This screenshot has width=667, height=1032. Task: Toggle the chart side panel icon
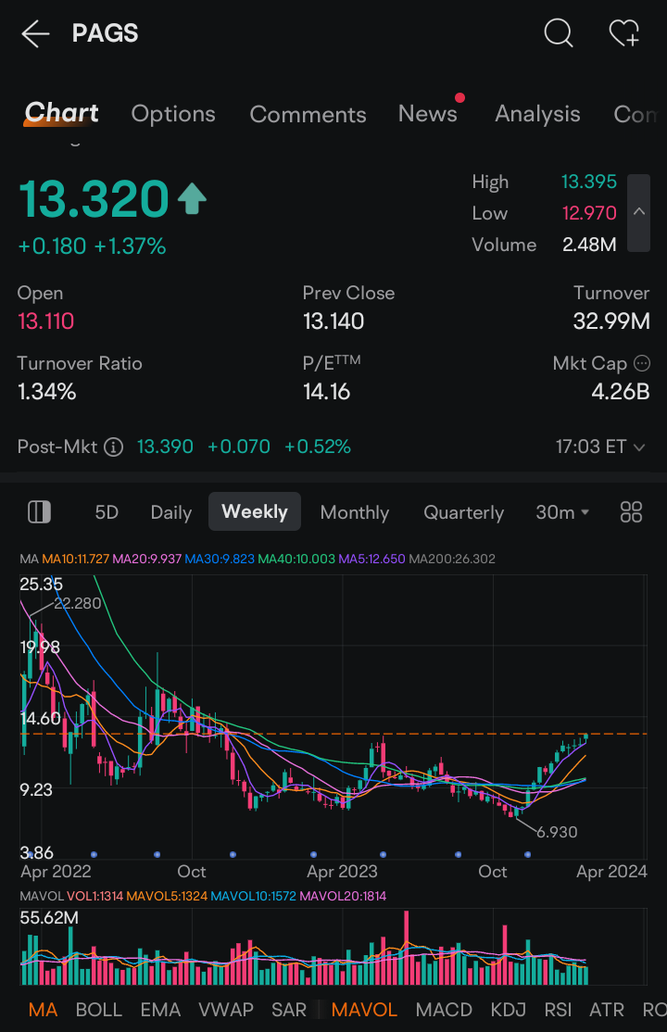39,511
